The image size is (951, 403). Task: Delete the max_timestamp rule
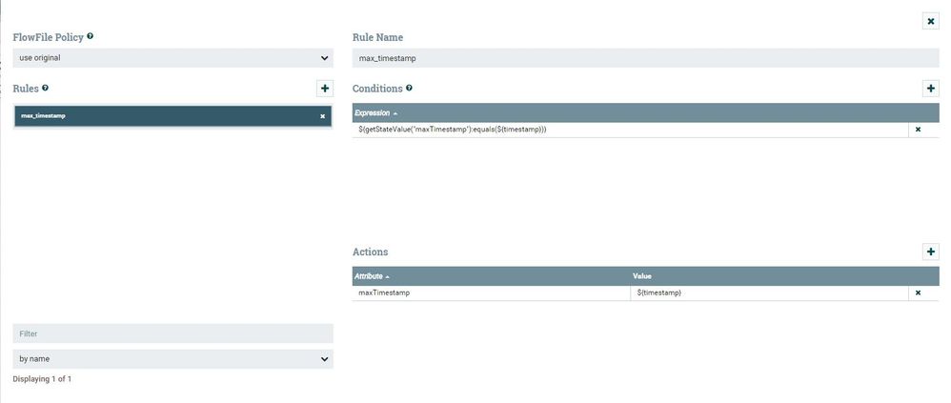[x=322, y=116]
